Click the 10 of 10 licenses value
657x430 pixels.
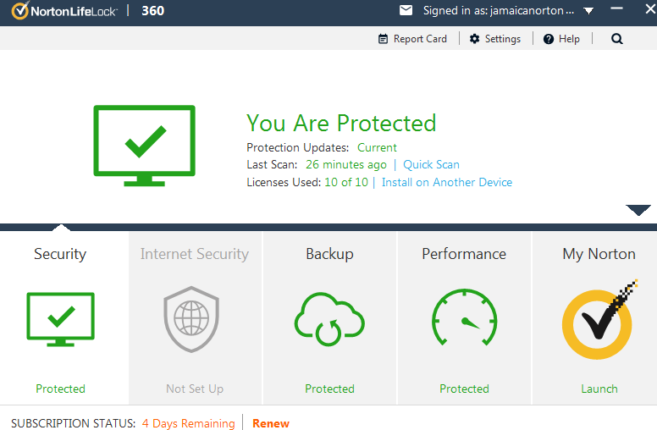346,182
